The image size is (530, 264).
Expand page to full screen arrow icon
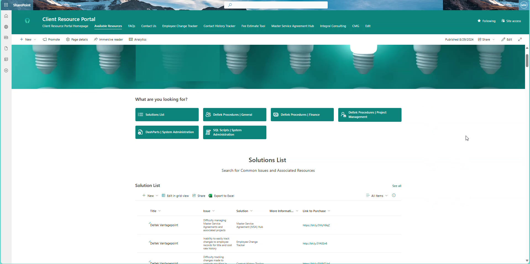click(520, 39)
